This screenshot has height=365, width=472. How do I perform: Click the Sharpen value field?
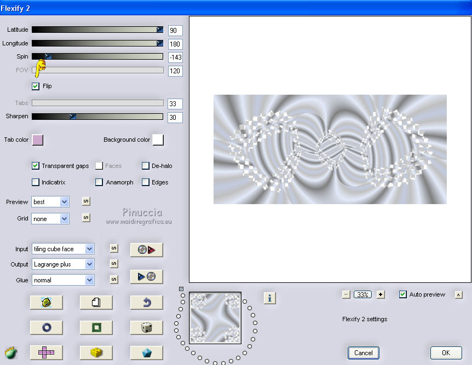(x=175, y=117)
